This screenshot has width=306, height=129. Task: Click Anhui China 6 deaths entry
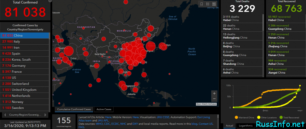(242, 71)
